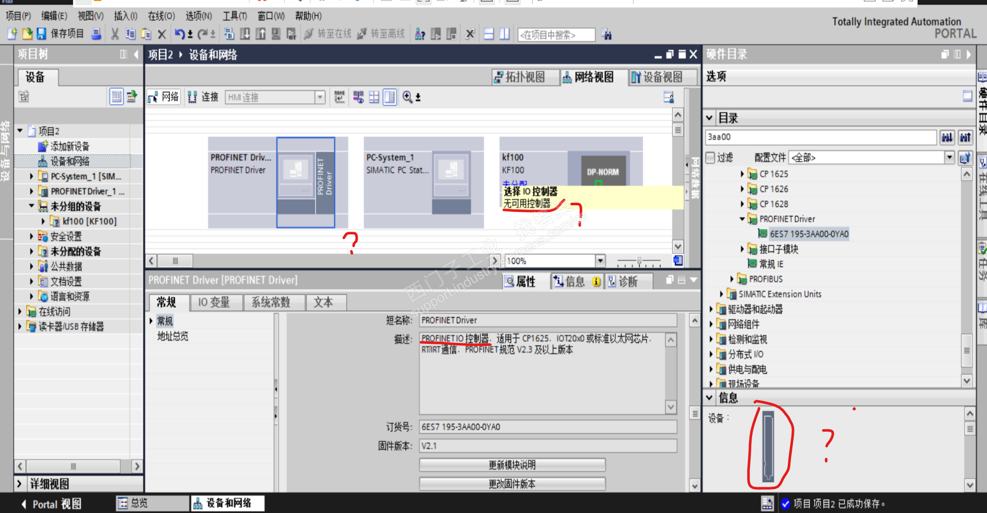Select the PC-System_1 station device icon
This screenshot has height=513, width=987.
point(451,183)
